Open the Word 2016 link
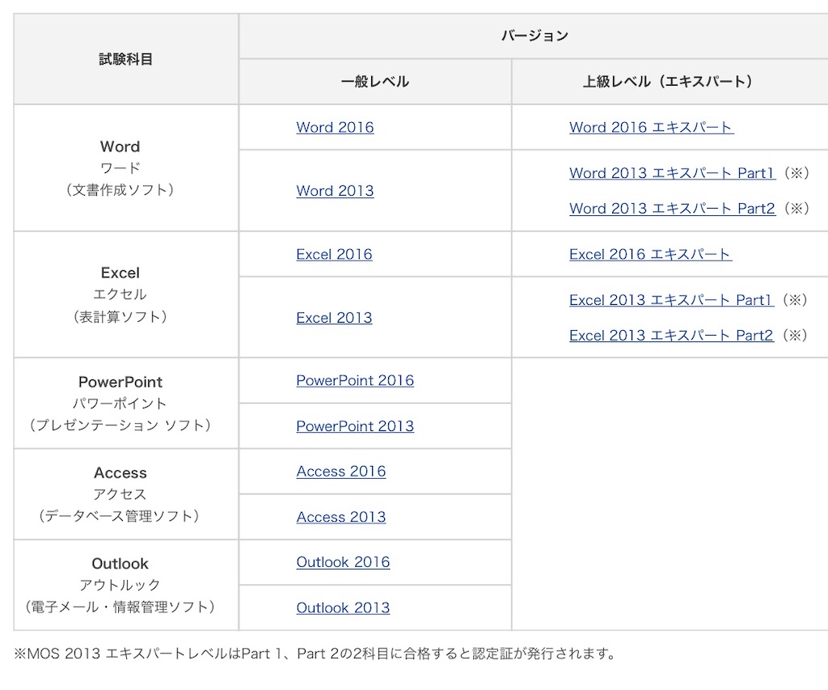Screen dimensions: 828x690 pos(335,127)
